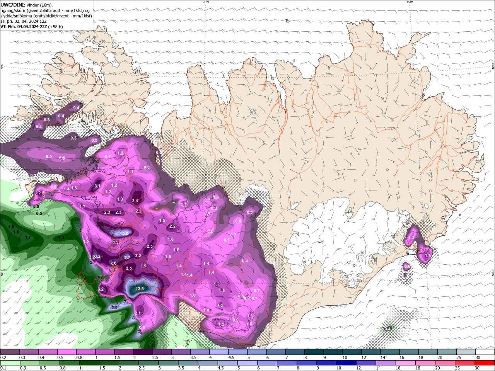Click the 2.4 snowfall value on the map

[x=135, y=201]
